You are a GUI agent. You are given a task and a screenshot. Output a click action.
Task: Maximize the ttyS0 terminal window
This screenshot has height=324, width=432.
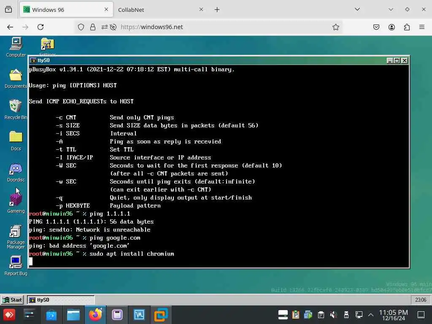[x=397, y=61]
